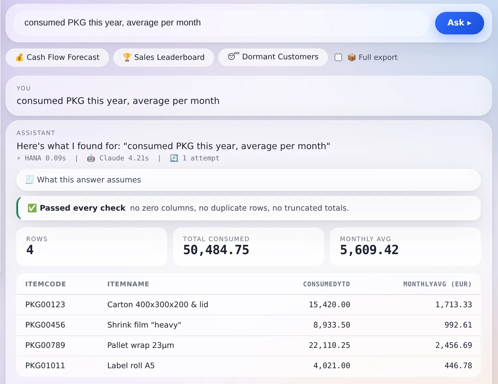Click the robot Claude icon
498x384 pixels.
[91, 158]
